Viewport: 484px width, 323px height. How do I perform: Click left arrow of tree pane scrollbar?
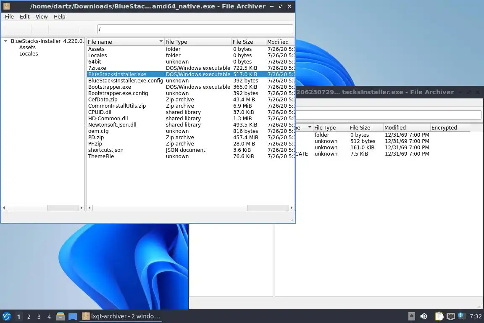tap(4, 208)
